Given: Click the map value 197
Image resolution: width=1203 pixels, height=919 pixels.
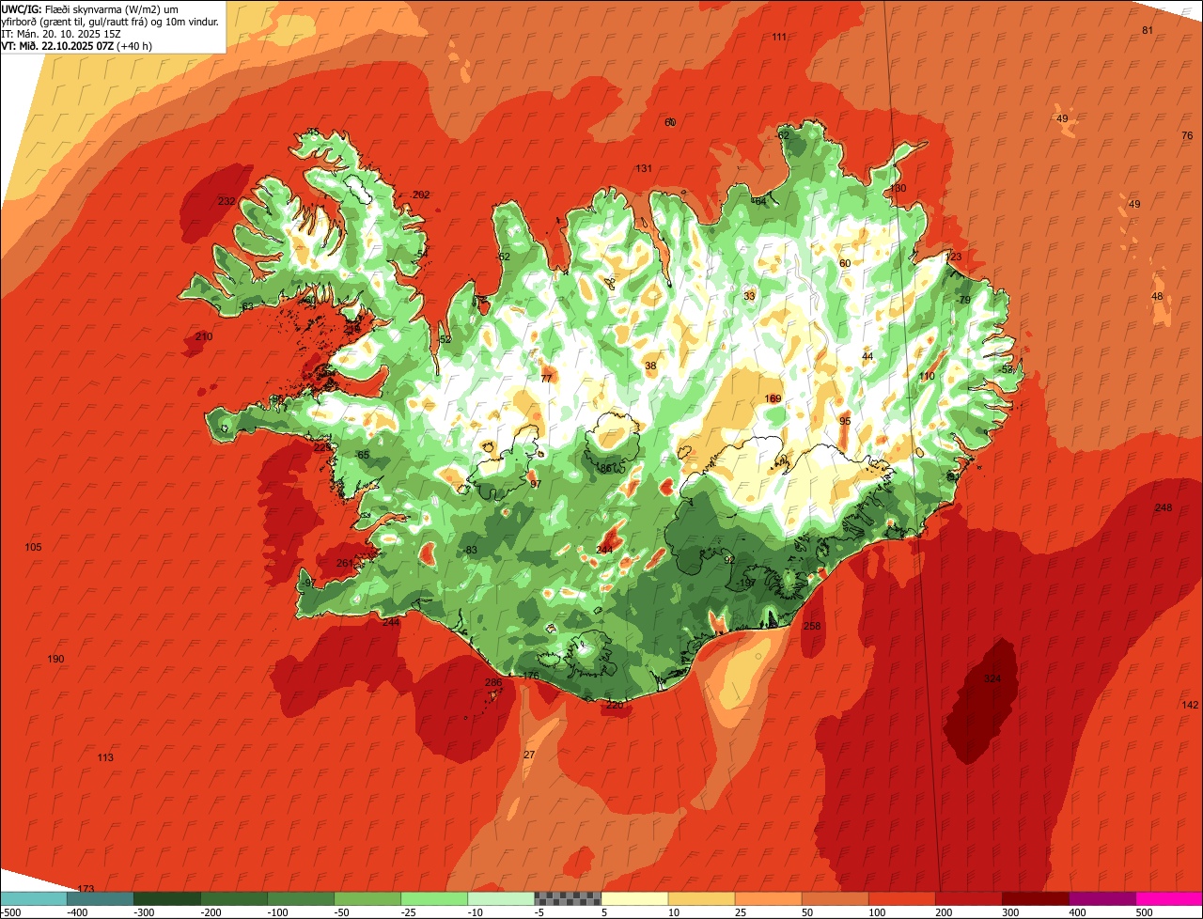Looking at the screenshot, I should 748,584.
